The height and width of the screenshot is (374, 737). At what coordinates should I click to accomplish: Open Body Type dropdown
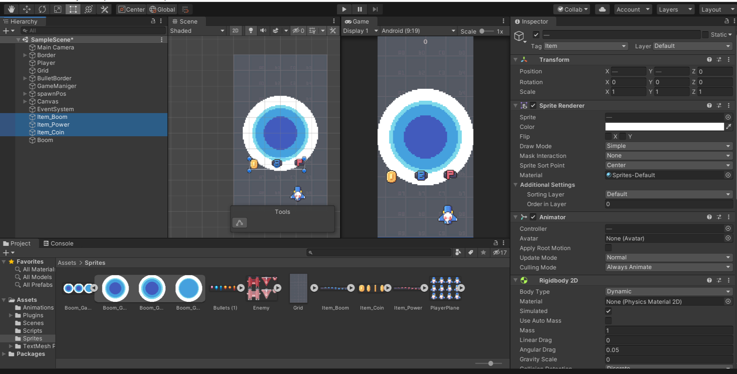click(x=669, y=291)
